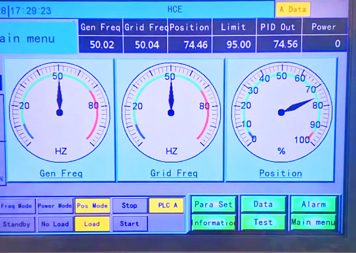
Task: Open the Alarm screen
Action: click(313, 205)
